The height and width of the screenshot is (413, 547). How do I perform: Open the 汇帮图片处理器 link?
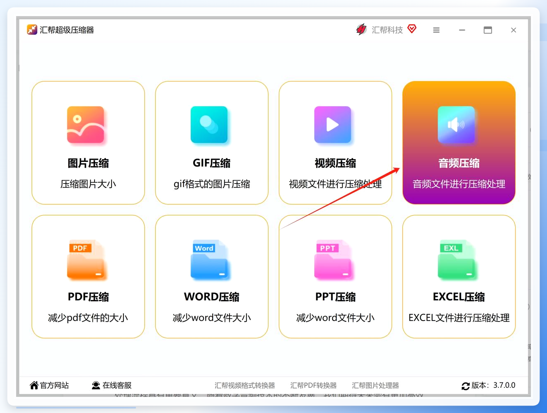[x=375, y=385]
